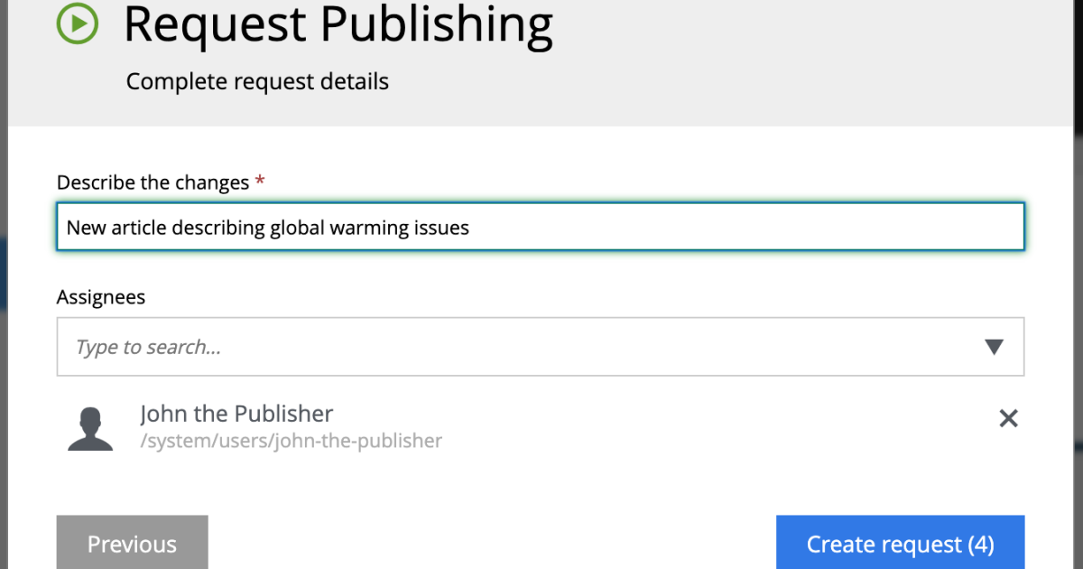This screenshot has width=1083, height=569.
Task: Click the dark overlay left of the dialog
Action: 4,271
